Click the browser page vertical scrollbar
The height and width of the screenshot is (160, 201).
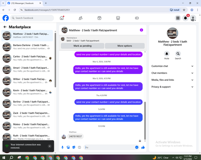(x=200, y=84)
